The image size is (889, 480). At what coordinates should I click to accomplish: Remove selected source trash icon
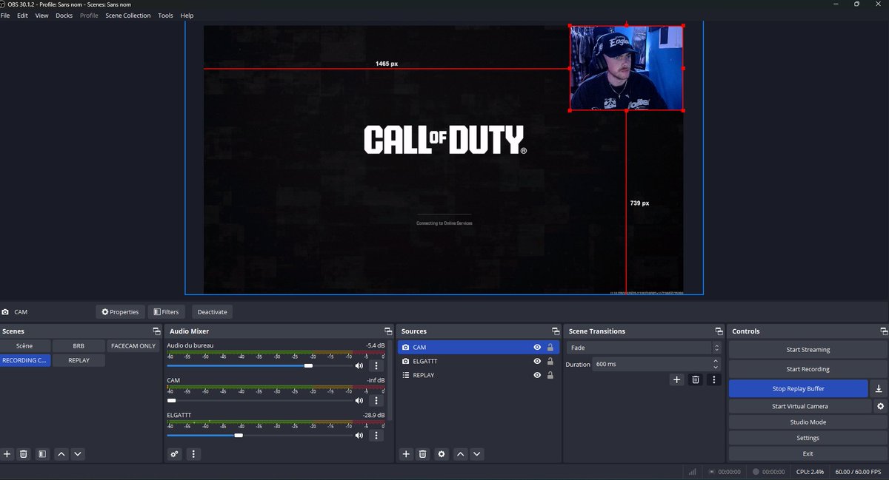[422, 454]
